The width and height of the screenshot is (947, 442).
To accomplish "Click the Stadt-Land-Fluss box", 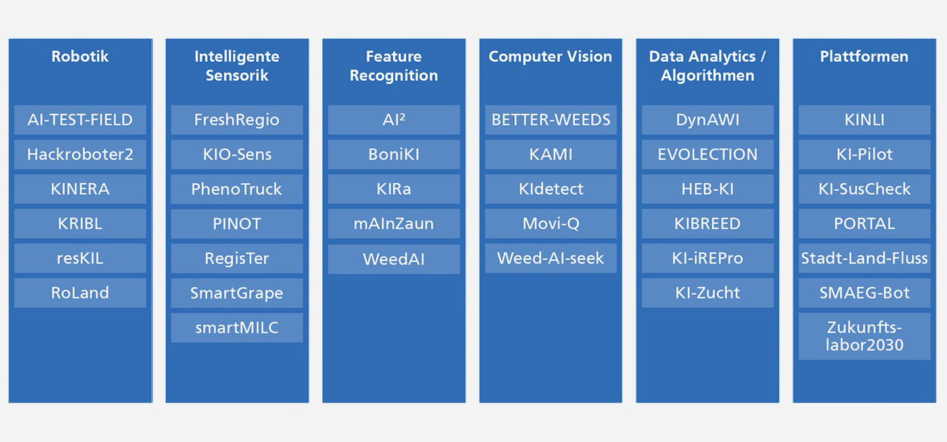I will coord(865,258).
